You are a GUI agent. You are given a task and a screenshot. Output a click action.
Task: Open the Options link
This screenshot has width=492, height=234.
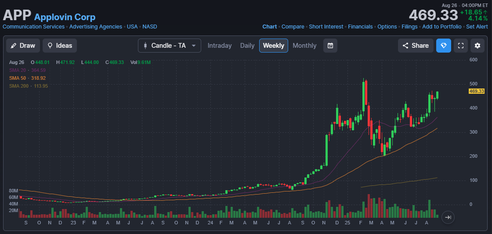click(x=387, y=27)
